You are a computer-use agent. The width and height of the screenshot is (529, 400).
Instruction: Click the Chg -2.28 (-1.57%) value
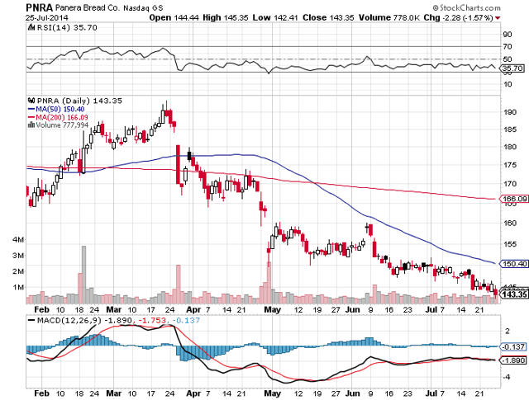click(x=458, y=17)
